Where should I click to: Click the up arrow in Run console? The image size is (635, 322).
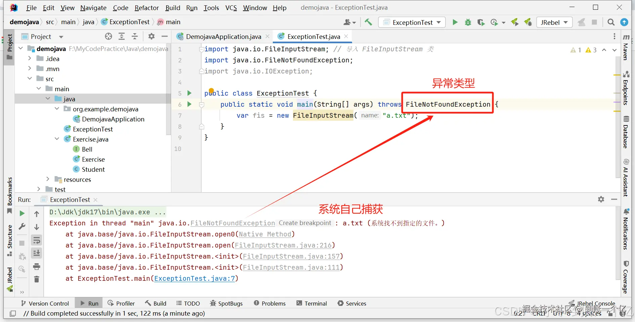(37, 214)
